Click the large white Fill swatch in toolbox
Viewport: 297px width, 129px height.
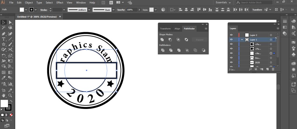[4, 103]
